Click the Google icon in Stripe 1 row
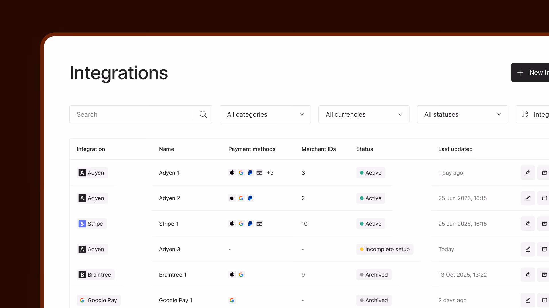Screen dimensions: 549x308 [x=241, y=224]
